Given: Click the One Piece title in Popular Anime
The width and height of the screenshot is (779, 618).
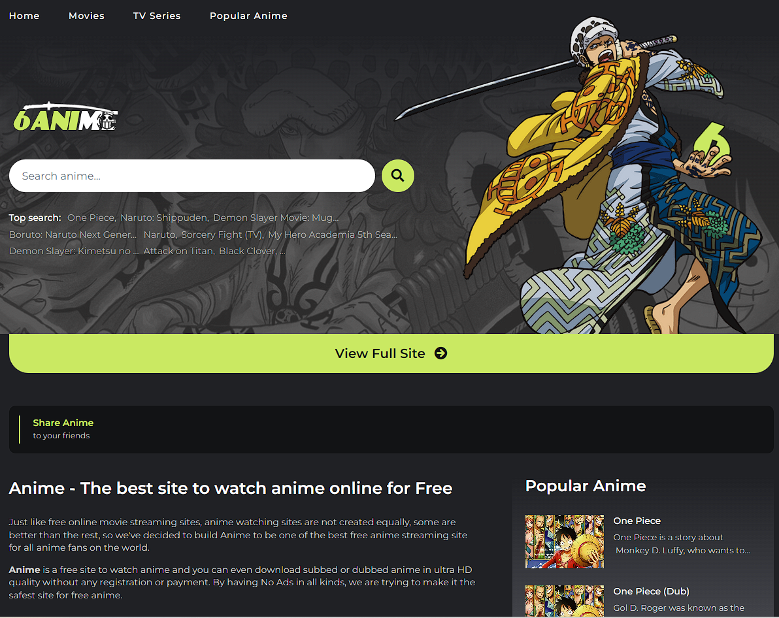Looking at the screenshot, I should point(637,521).
